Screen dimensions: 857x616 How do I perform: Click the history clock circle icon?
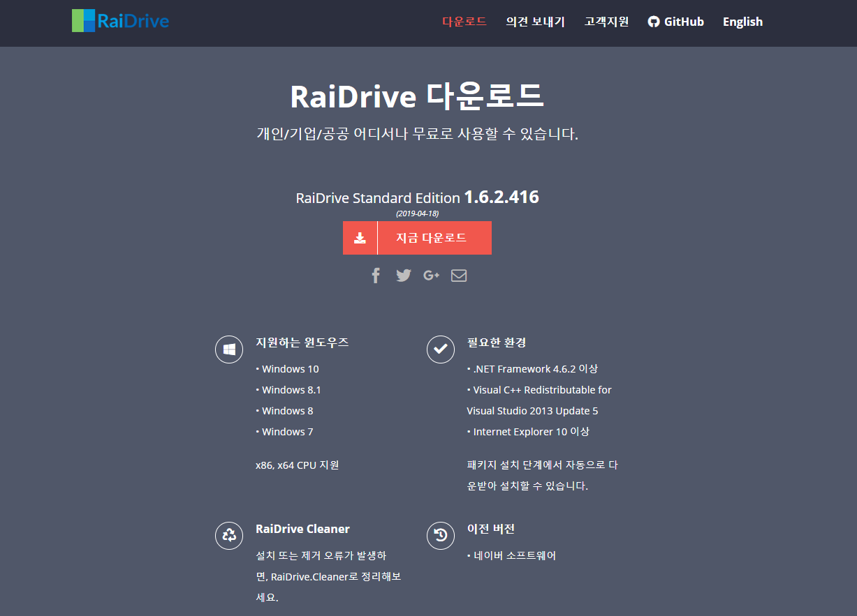click(x=441, y=536)
